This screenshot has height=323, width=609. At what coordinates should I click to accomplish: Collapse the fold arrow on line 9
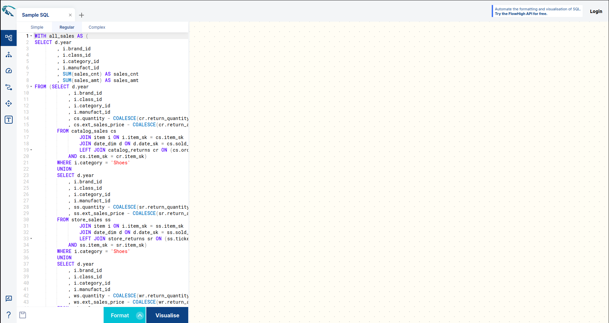tap(31, 87)
